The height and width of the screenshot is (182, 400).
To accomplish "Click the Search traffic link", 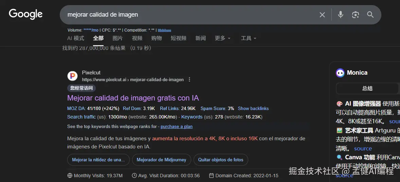I will tap(81, 117).
